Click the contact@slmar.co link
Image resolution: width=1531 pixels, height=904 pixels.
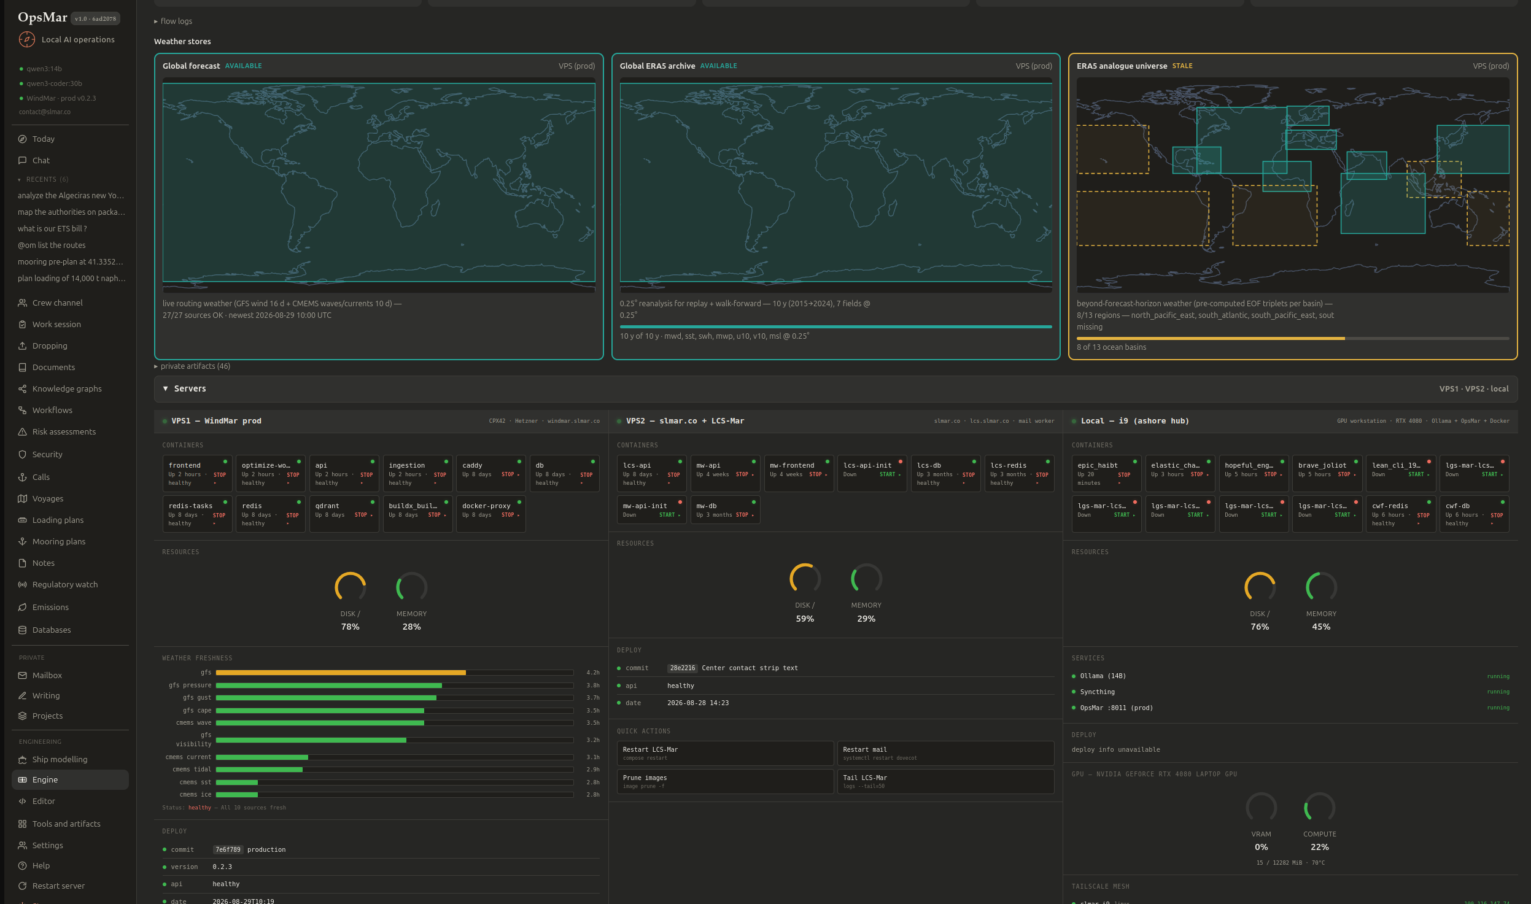coord(45,112)
